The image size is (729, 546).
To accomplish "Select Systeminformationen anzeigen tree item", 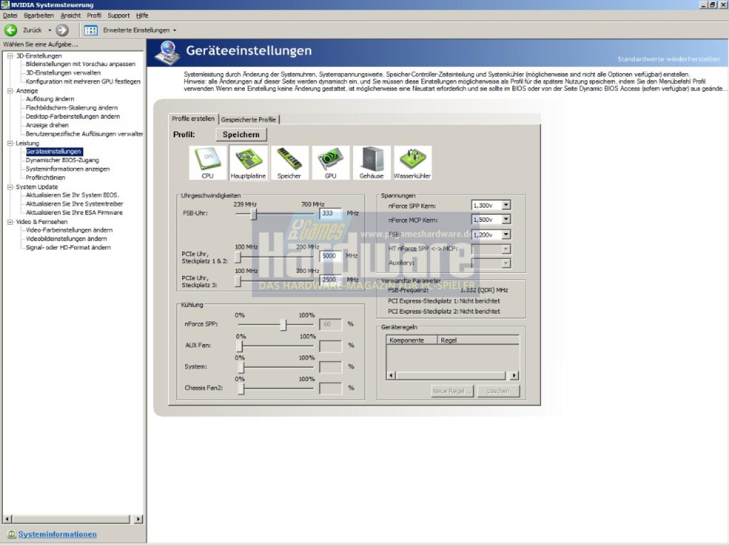I will coord(68,169).
